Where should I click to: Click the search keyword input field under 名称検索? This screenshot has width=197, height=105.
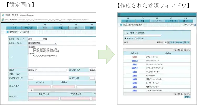142,35
